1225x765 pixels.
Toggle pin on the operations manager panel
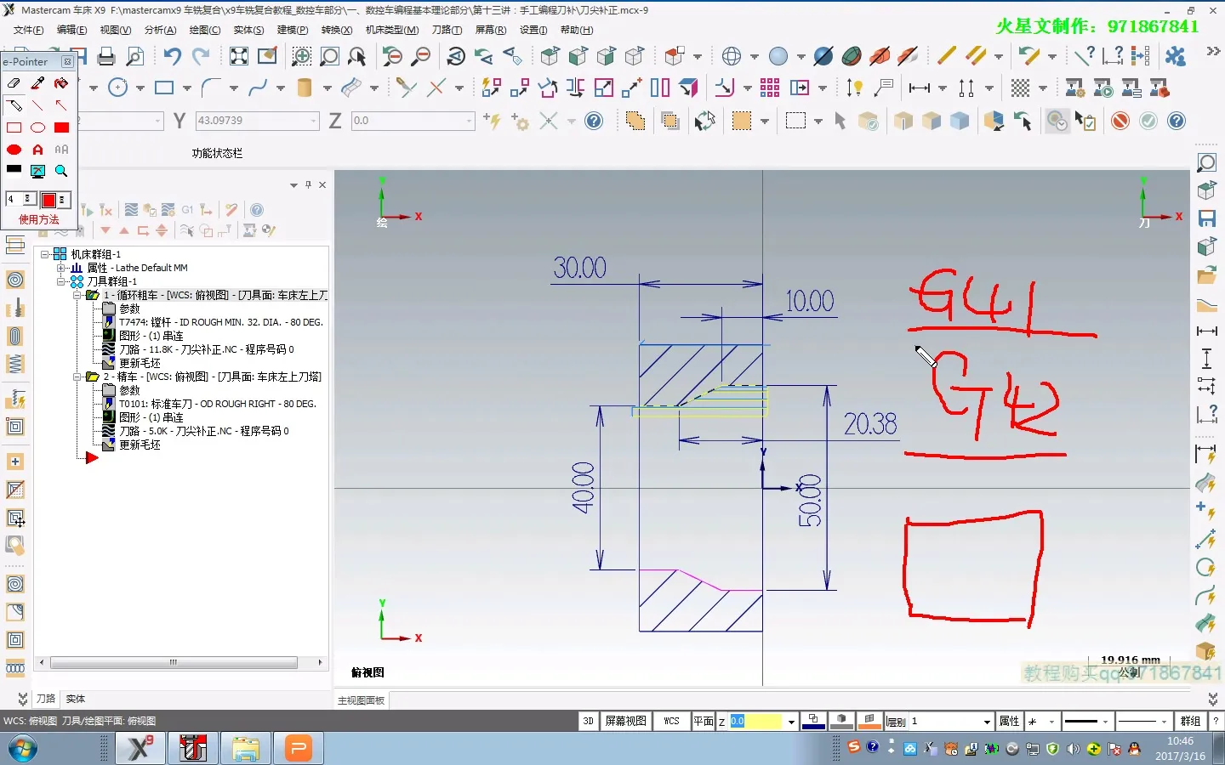pos(308,184)
